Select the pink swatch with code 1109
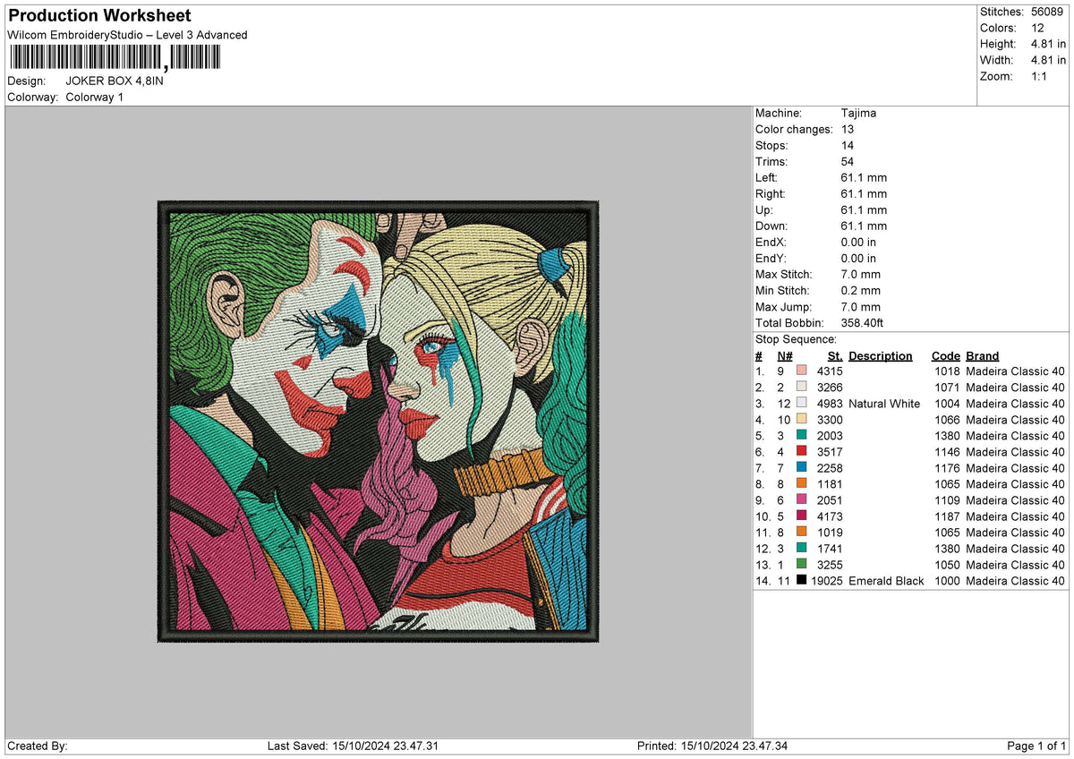The width and height of the screenshot is (1074, 759). click(x=801, y=500)
